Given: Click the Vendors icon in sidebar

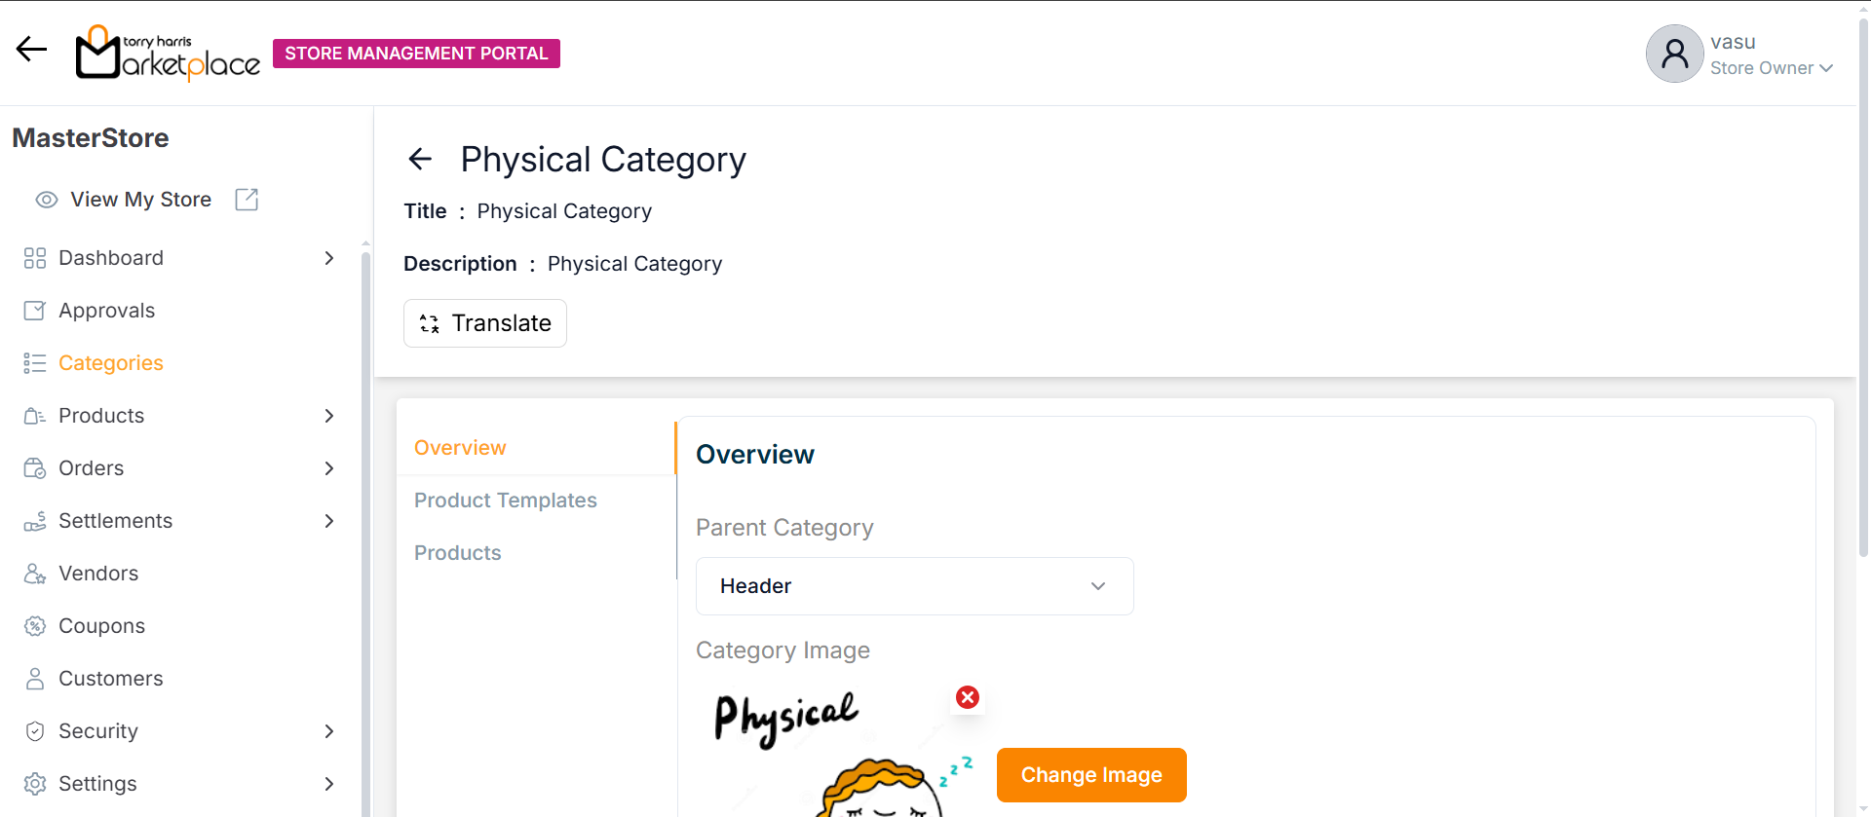Looking at the screenshot, I should click(35, 574).
